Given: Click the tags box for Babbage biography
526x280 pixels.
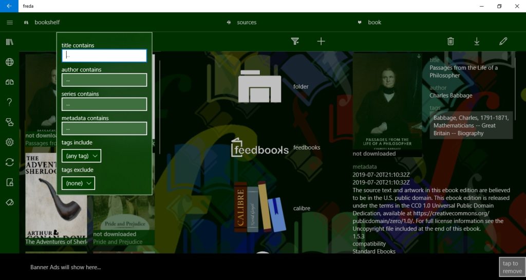Looking at the screenshot, I should [x=471, y=125].
